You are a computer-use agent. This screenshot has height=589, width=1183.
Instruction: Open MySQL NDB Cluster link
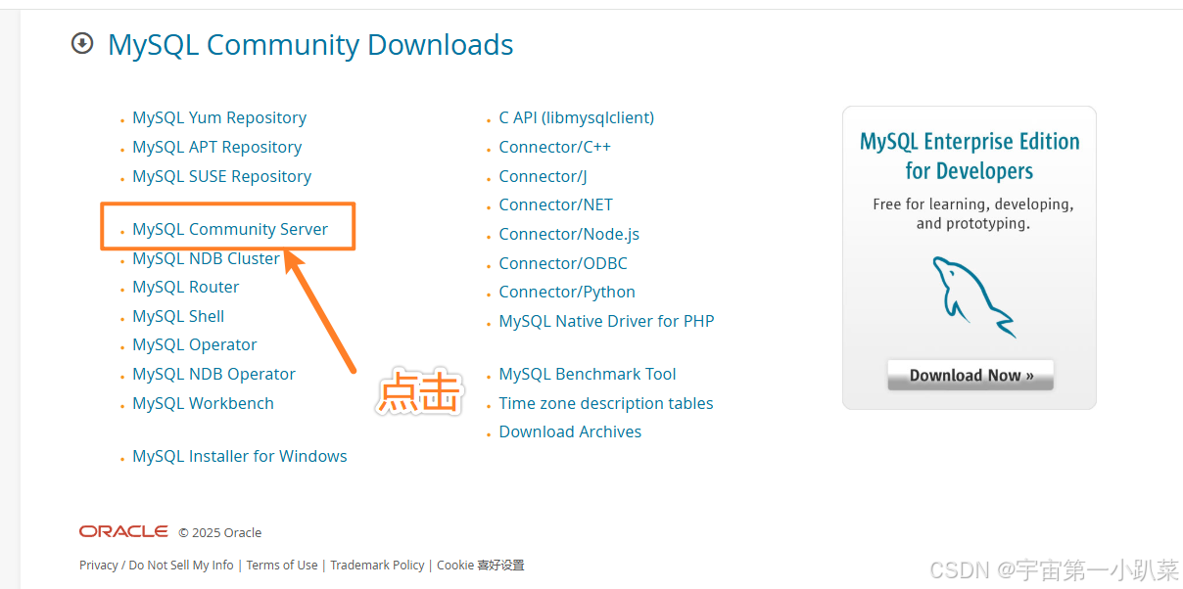(207, 258)
